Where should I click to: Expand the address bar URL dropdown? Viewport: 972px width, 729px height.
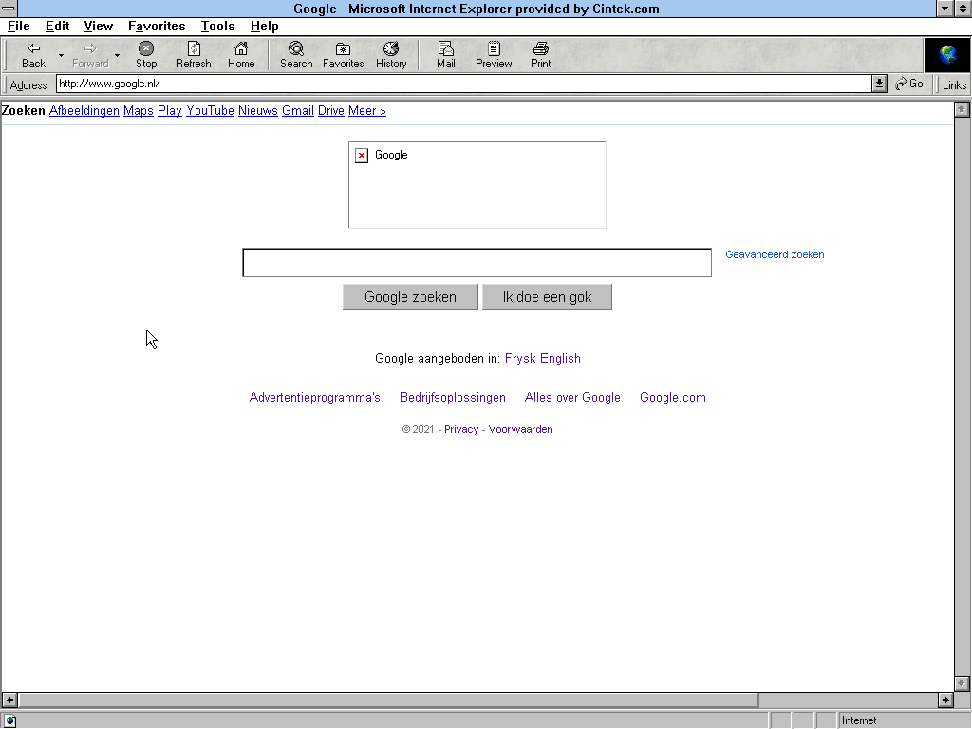(x=879, y=84)
